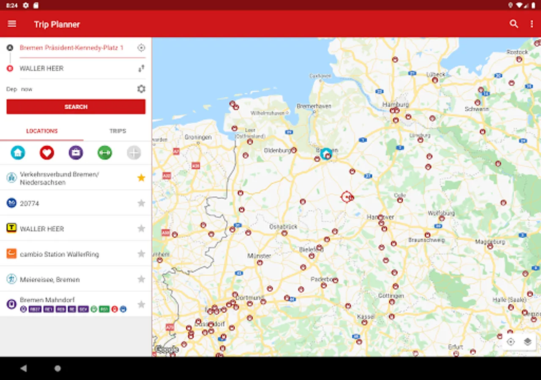The width and height of the screenshot is (541, 380).
Task: Tap the icon beside Meiereisee, Bremen
Action: tap(11, 279)
